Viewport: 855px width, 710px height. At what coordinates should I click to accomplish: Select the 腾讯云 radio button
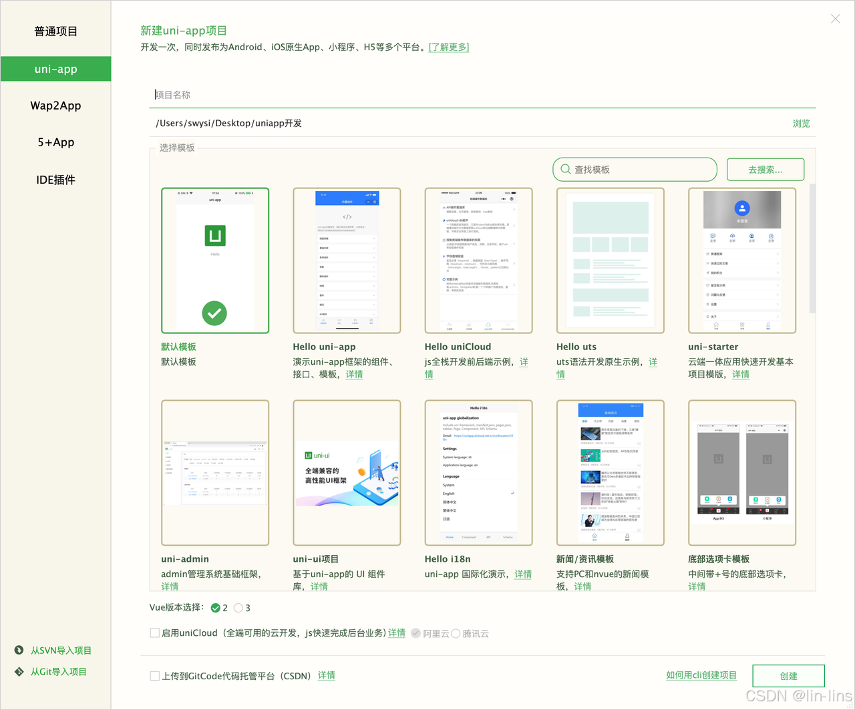(x=456, y=633)
